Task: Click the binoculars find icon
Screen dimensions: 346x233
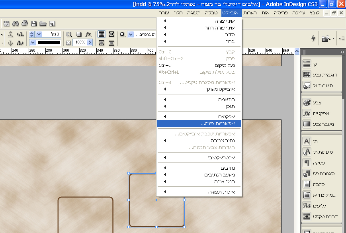Action: tap(16, 23)
